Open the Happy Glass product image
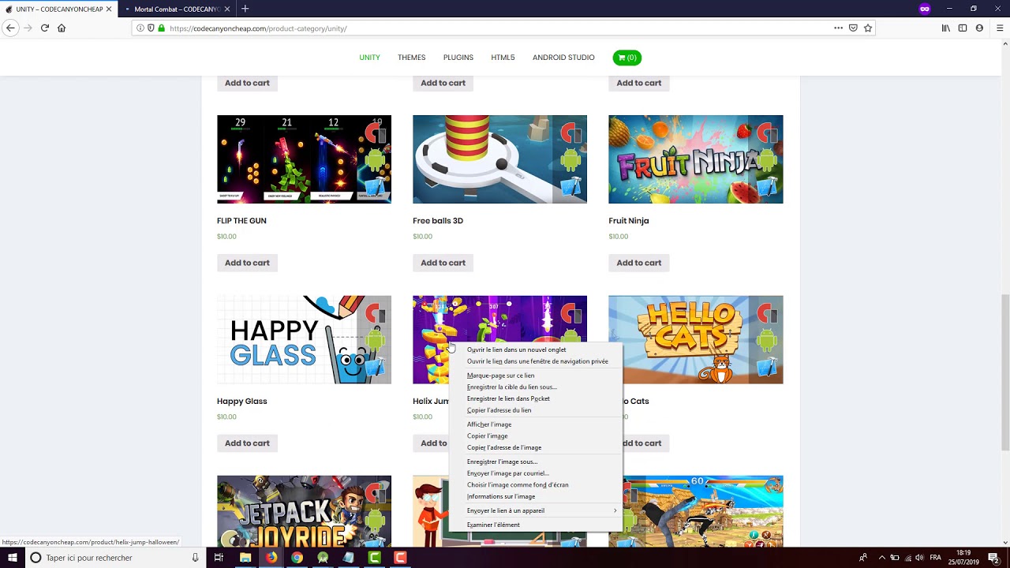1010x568 pixels. [304, 340]
